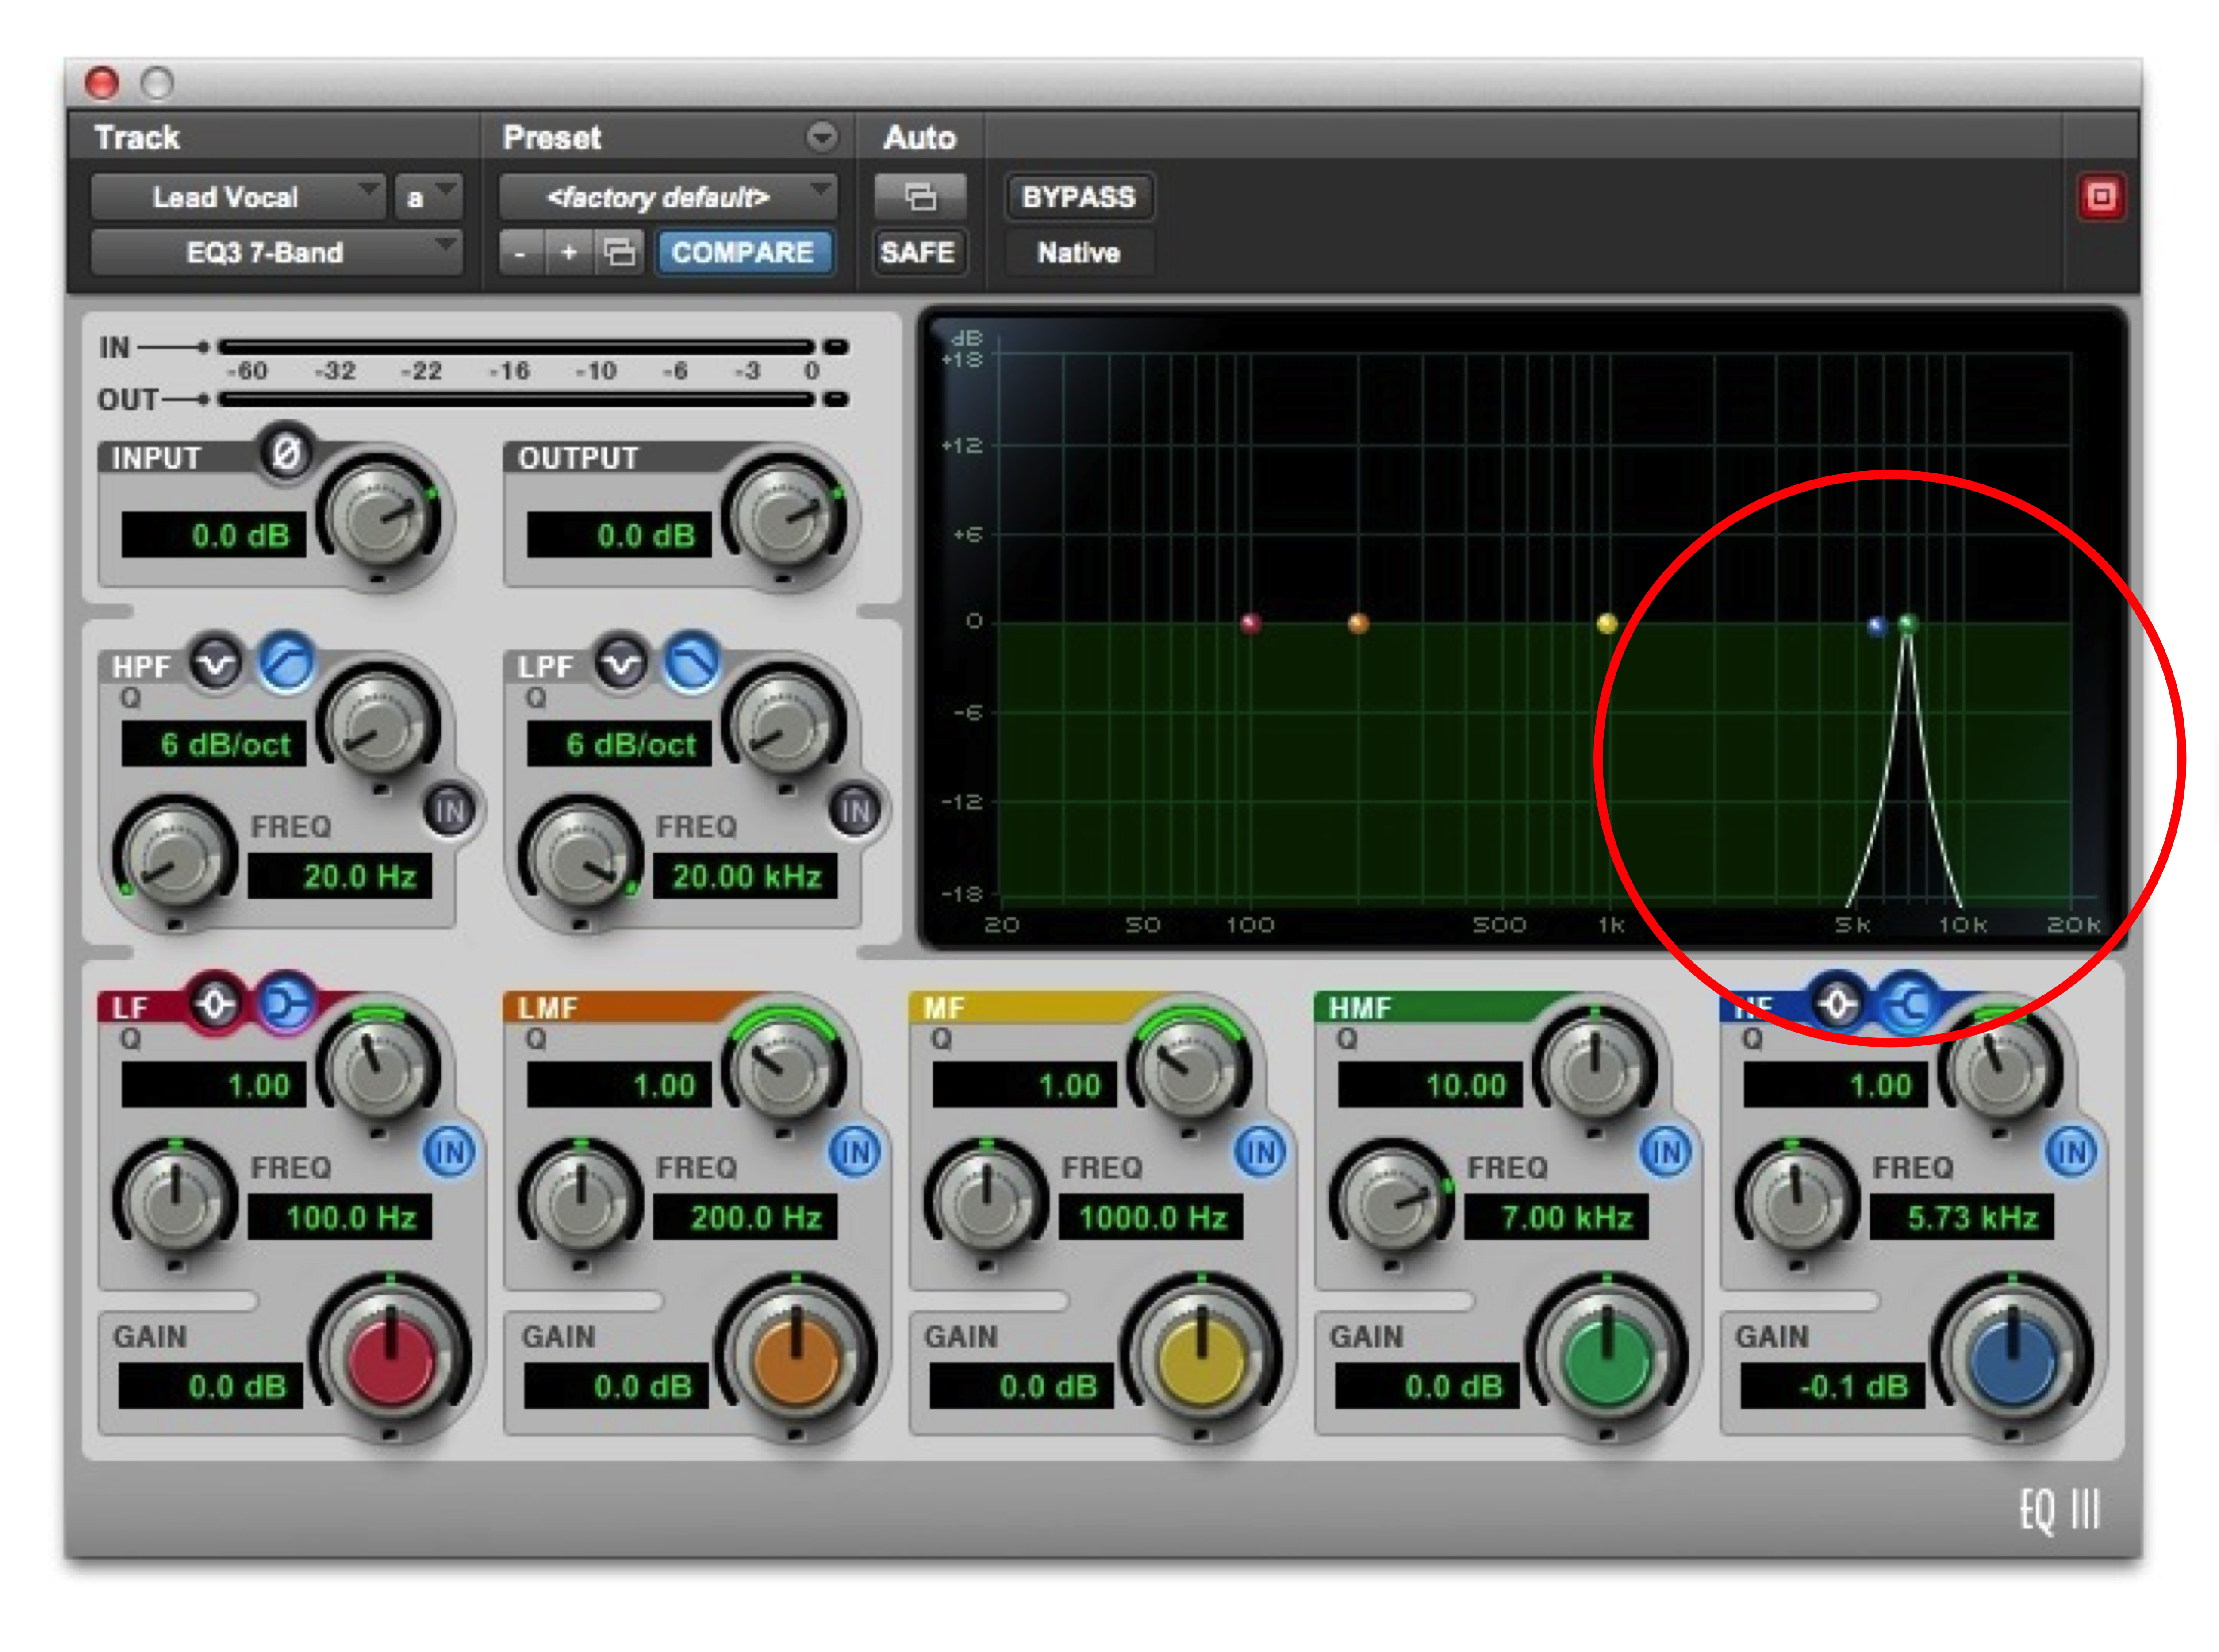Click the HF 5.73 kHz frequency field

[1962, 1218]
